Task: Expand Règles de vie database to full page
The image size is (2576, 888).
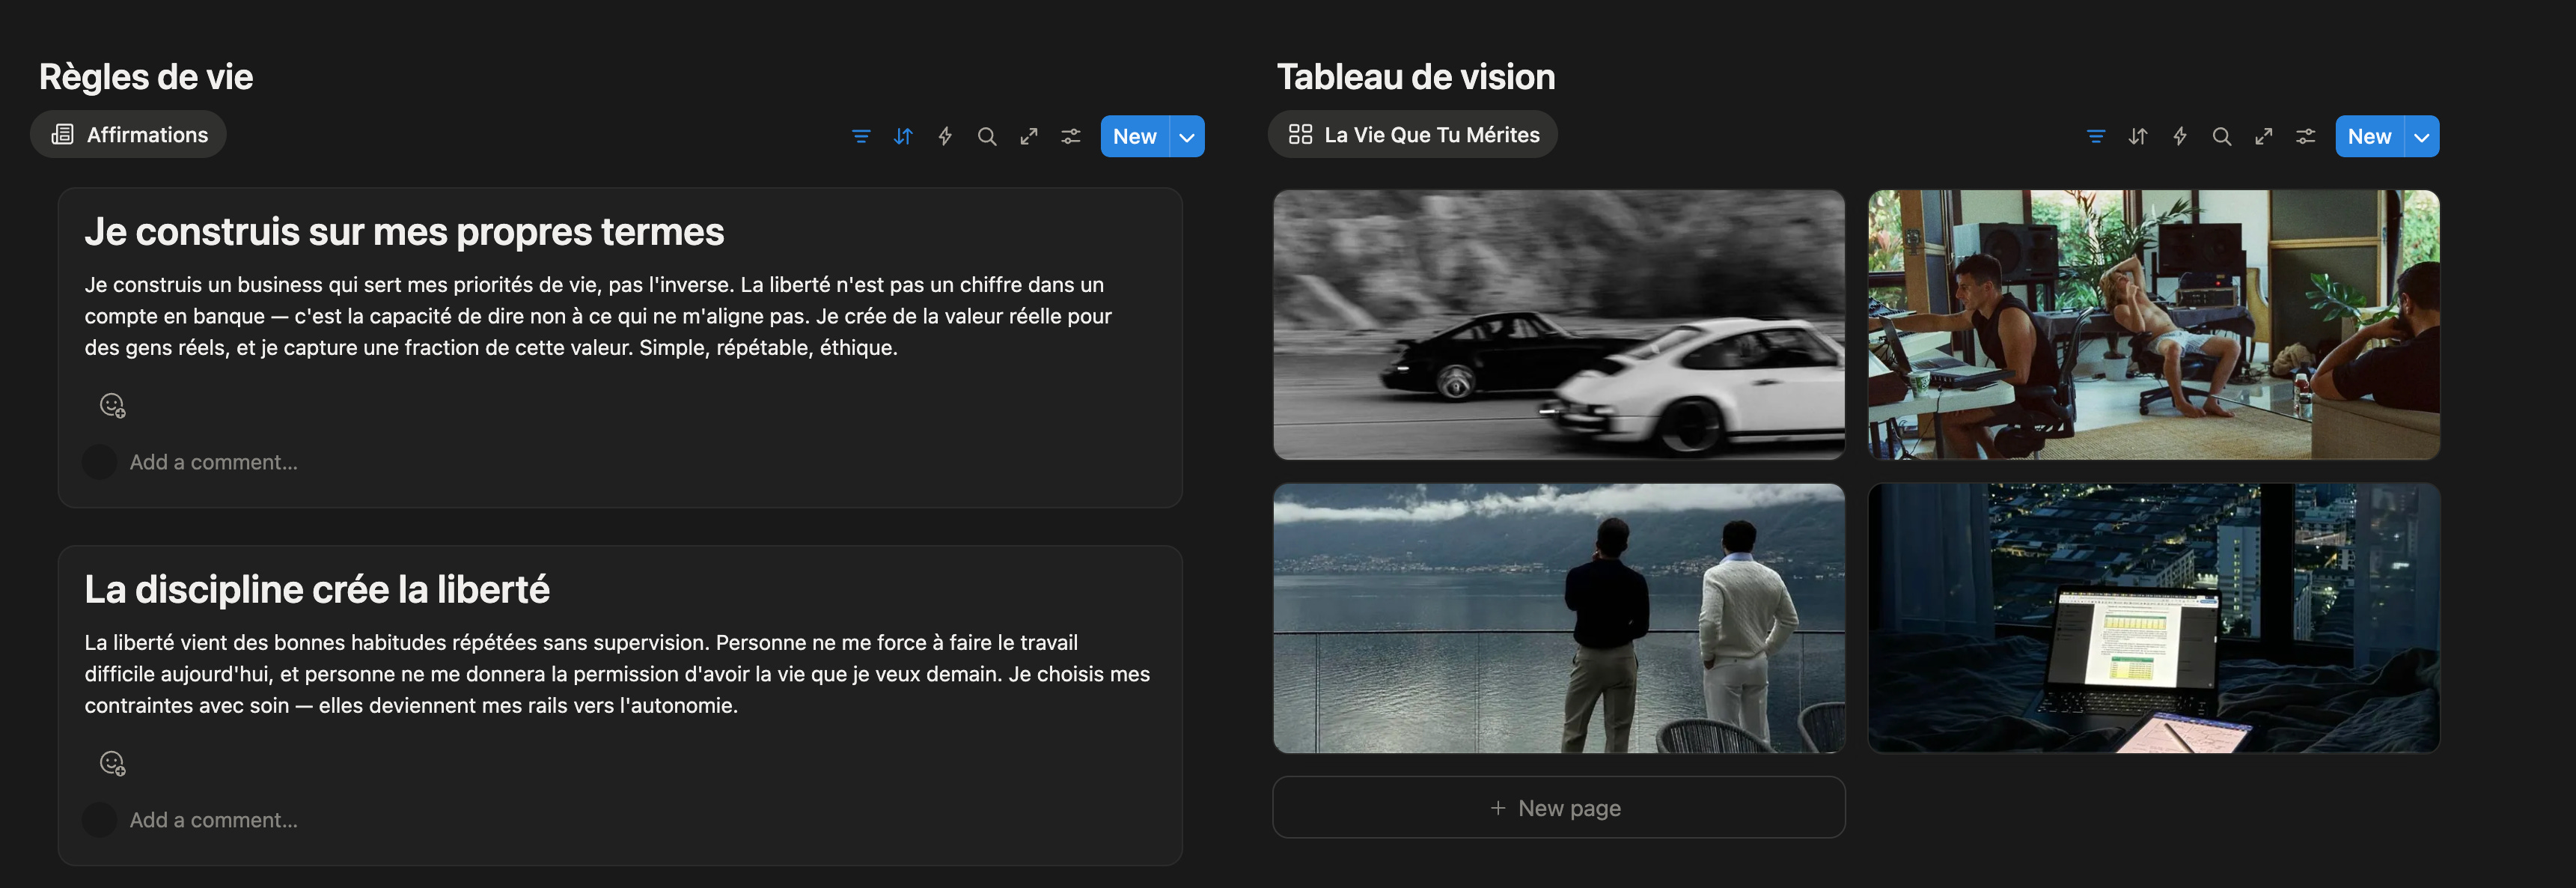Action: pos(1029,137)
